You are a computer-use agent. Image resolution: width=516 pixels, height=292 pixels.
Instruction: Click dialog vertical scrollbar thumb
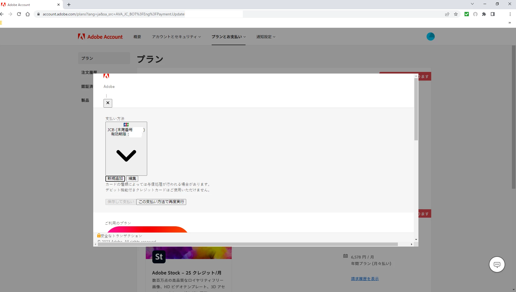416,109
